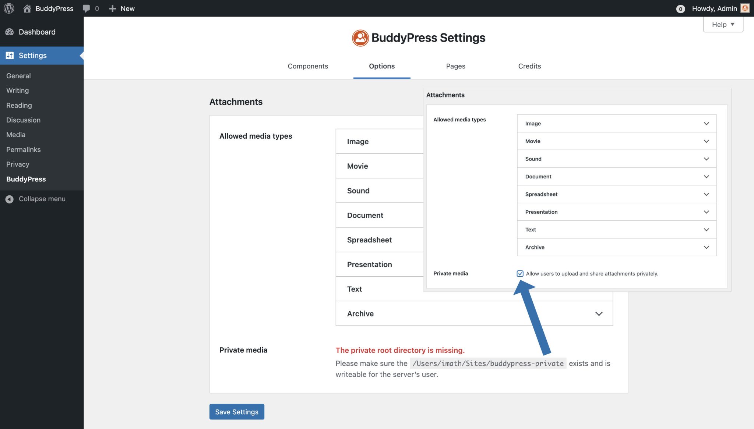Click the BuddyPress logo above Settings title
The image size is (754, 429).
[361, 38]
